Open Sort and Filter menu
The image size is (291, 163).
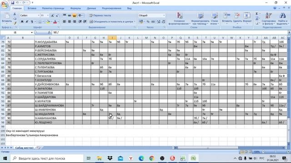point(269,19)
